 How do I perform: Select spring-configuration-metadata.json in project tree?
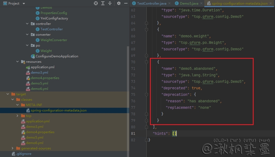(58, 110)
